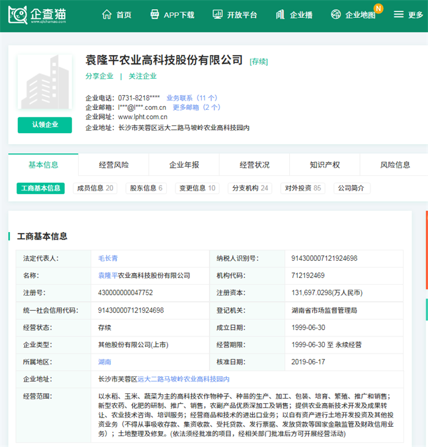Image resolution: width=428 pixels, height=447 pixels.
Task: Open the 企业播 navigation item
Action: click(x=301, y=15)
